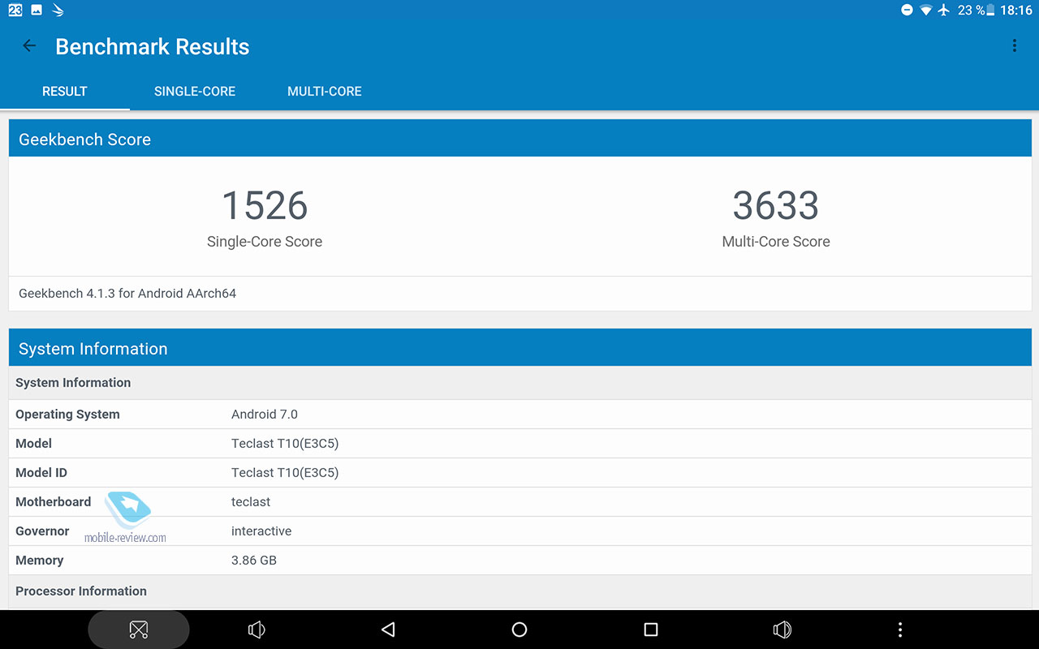
Task: Switch to the MULTI-CORE tab
Action: pos(325,92)
